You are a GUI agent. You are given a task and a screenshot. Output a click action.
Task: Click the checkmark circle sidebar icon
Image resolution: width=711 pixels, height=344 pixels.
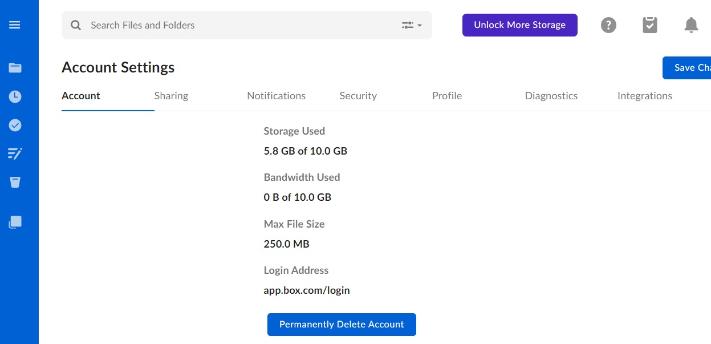tap(15, 125)
